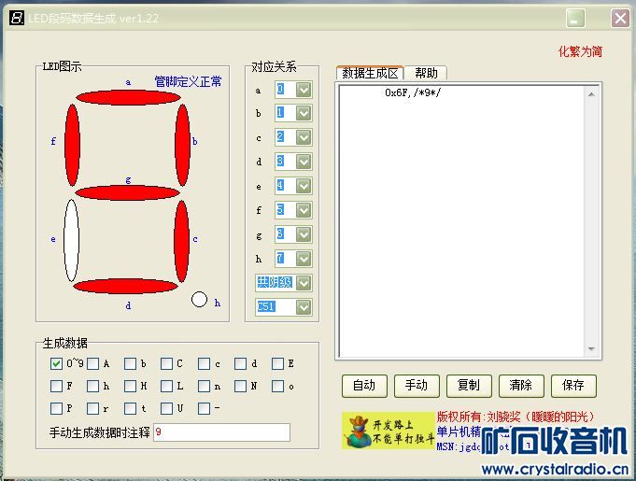
Task: Uncheck the 0~9 checkbox
Action: (56, 363)
